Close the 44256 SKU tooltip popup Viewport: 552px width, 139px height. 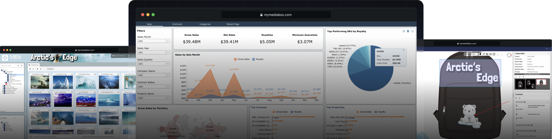[x=403, y=50]
